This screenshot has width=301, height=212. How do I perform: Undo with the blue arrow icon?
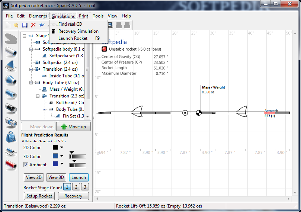[42, 25]
